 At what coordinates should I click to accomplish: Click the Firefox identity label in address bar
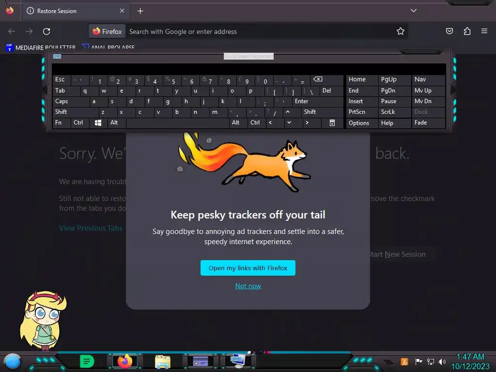pyautogui.click(x=107, y=31)
